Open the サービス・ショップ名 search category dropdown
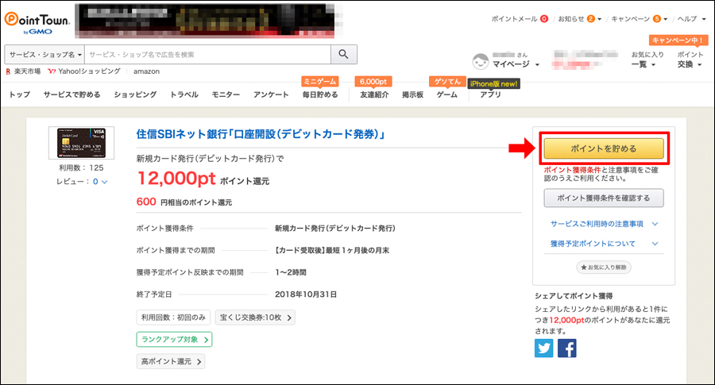715x385 pixels. coord(44,54)
